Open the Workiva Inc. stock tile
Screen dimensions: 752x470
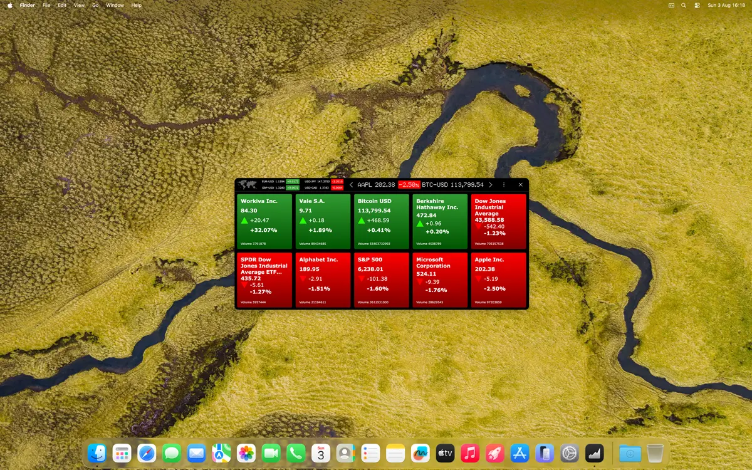click(264, 222)
